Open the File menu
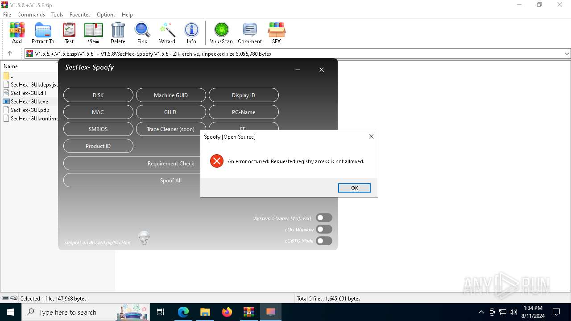This screenshot has width=571, height=321. 7,15
